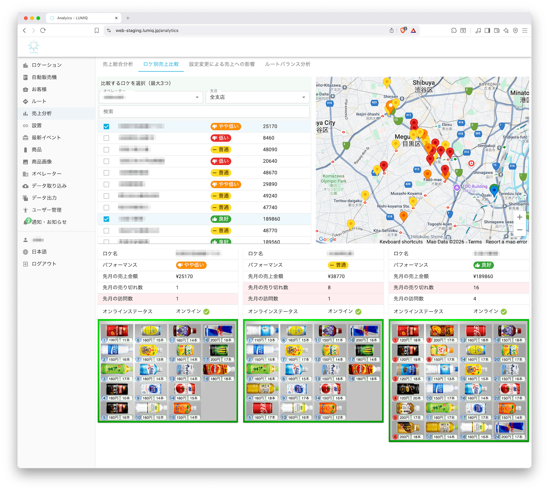
Task: Click the データ取り込み cloud upload icon
Action: click(x=26, y=186)
